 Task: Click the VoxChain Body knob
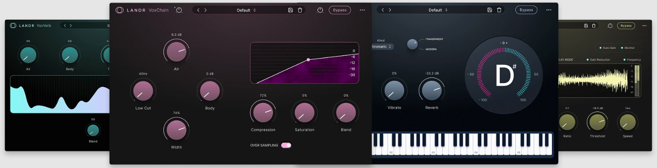point(210,91)
